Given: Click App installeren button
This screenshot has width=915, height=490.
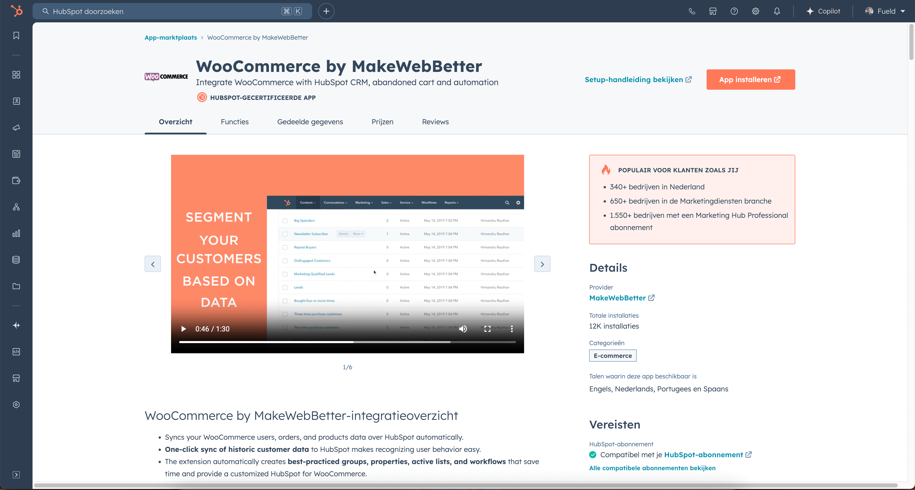Looking at the screenshot, I should click(751, 80).
